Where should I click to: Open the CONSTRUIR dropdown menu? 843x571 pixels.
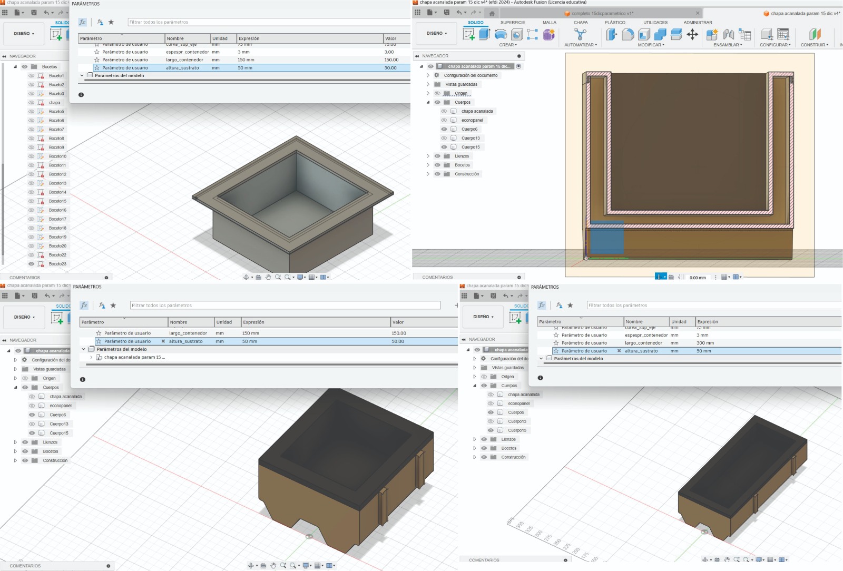coord(814,45)
